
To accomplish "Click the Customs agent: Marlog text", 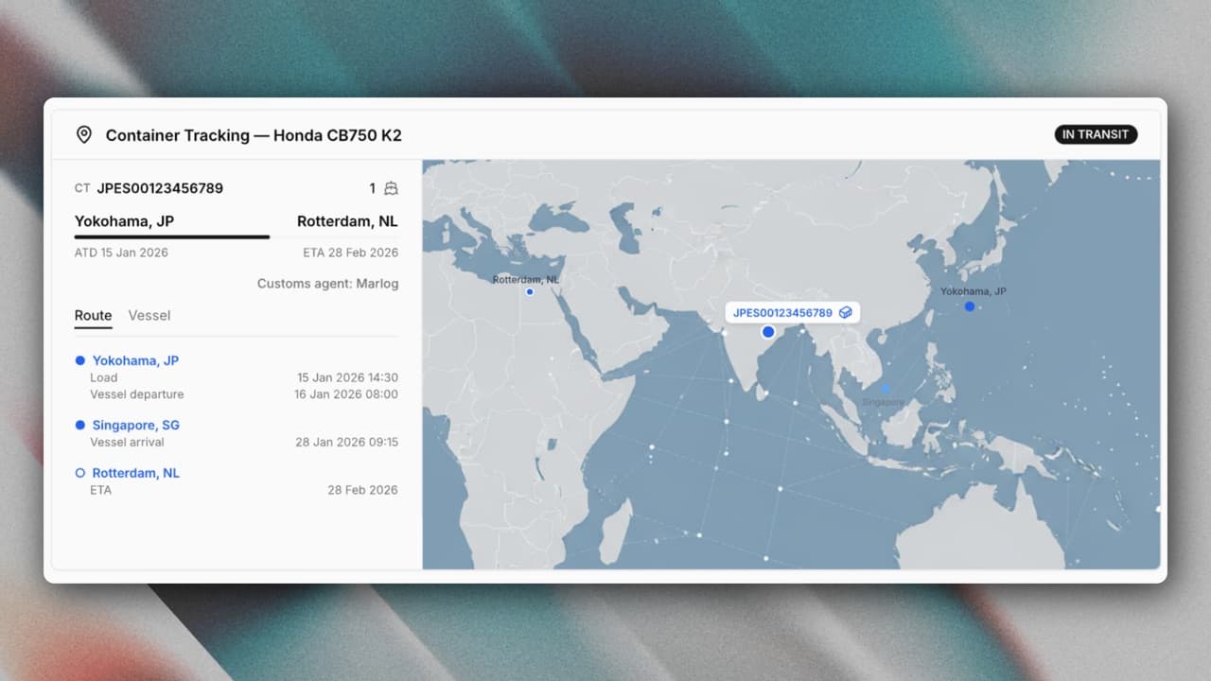I will [327, 284].
